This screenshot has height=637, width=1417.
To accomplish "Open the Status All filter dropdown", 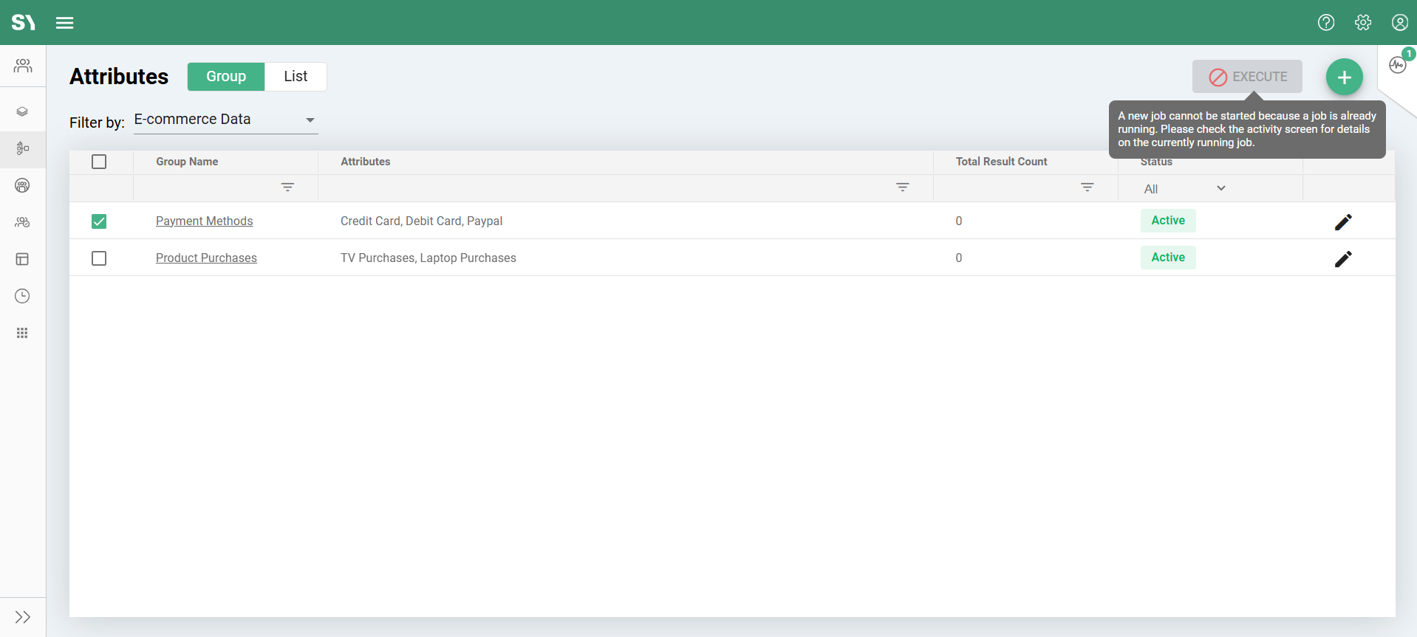I will coord(1184,189).
